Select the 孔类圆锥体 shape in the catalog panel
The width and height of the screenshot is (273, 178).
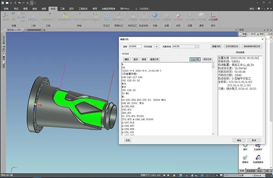click(258, 159)
